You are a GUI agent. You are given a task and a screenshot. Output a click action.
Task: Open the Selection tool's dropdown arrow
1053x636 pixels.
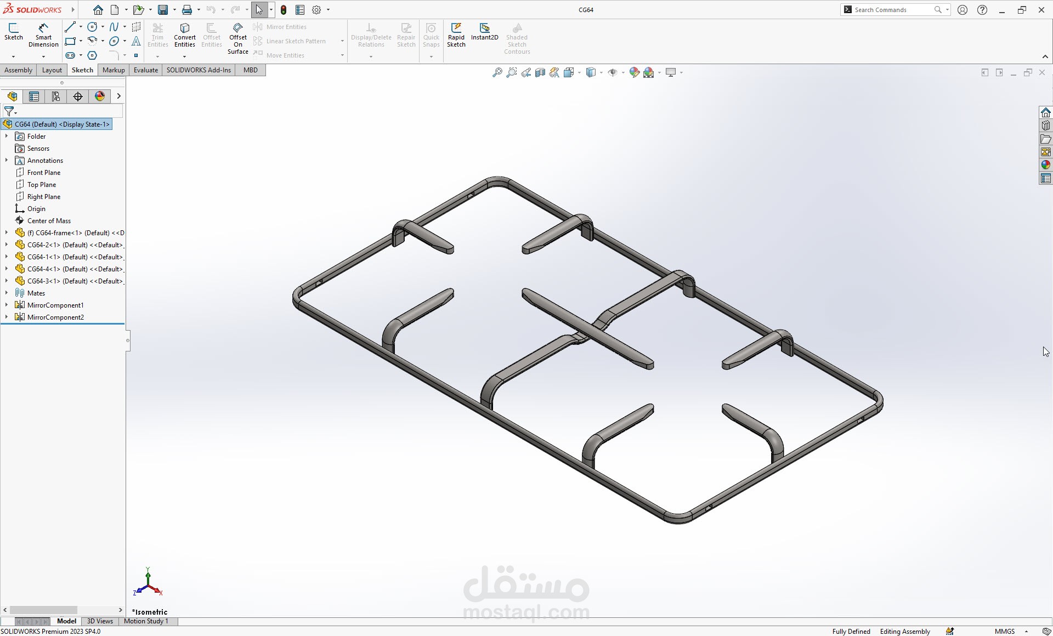pos(271,10)
